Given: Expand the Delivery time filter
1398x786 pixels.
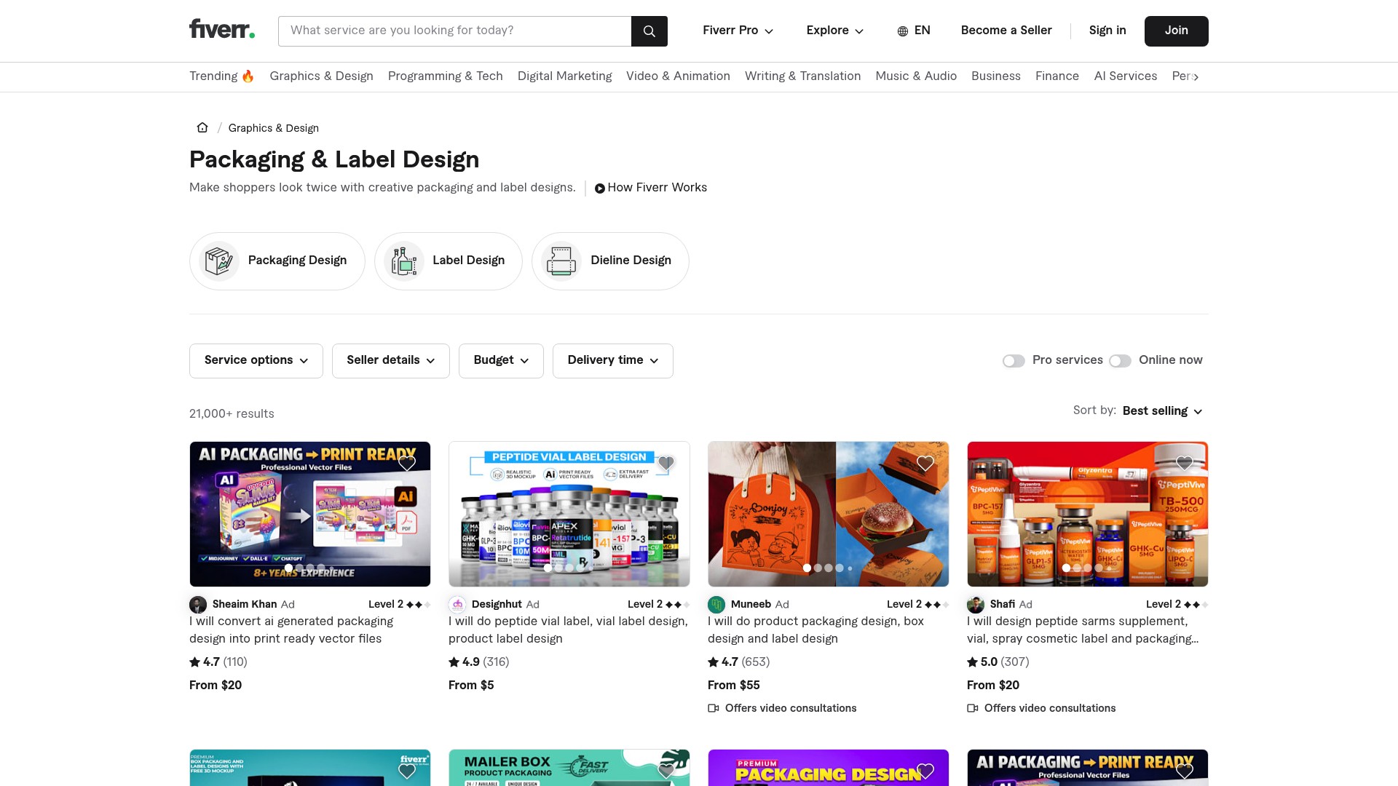Looking at the screenshot, I should click(x=613, y=361).
